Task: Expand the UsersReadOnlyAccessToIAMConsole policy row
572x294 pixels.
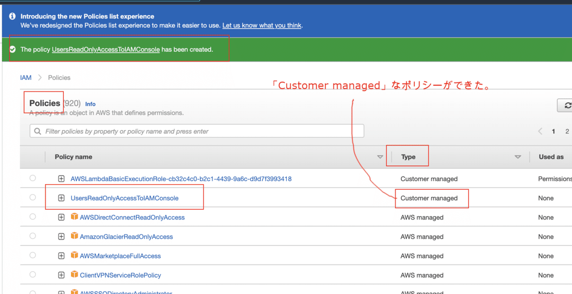Action: point(61,198)
